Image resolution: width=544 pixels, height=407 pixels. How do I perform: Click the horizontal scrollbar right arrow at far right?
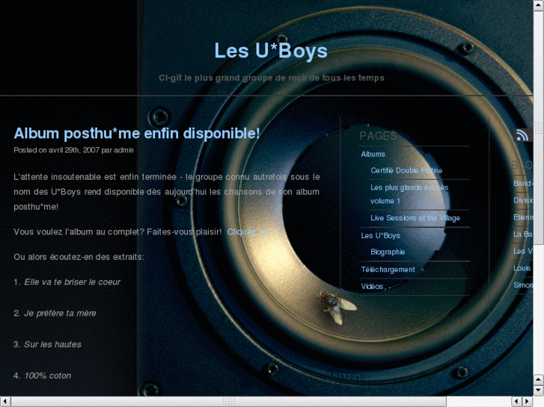click(x=528, y=402)
